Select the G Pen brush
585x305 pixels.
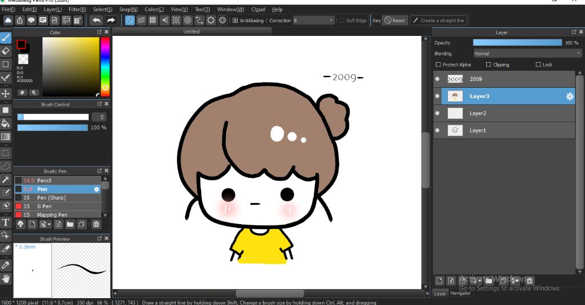(x=58, y=206)
